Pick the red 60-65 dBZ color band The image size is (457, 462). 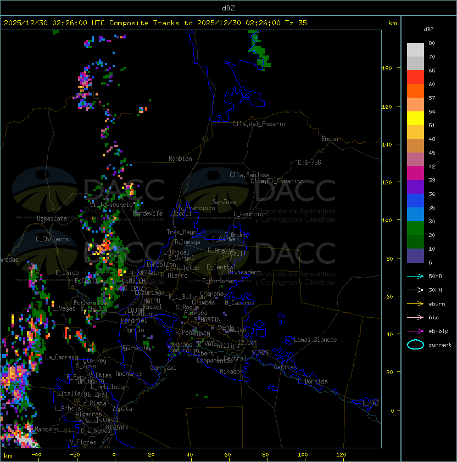point(415,77)
